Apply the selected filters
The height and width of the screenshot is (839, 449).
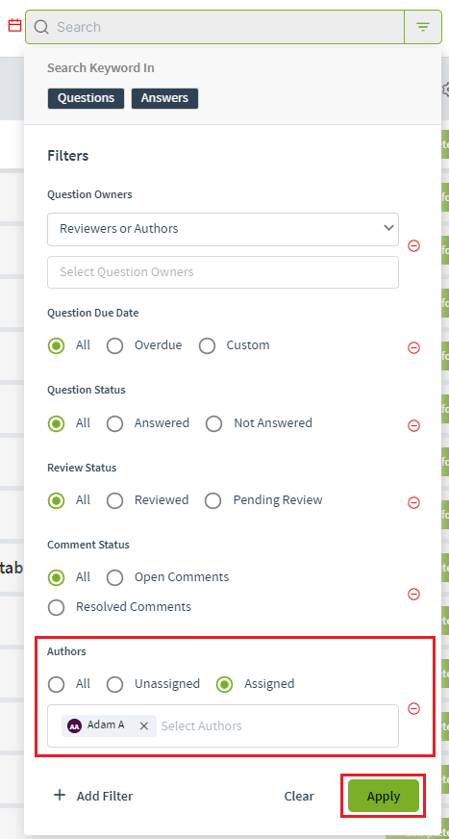pyautogui.click(x=384, y=796)
